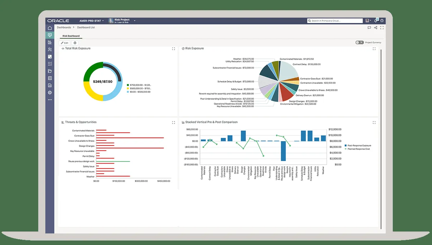Open the settings gear in sidebar
This screenshot has height=245, width=432.
[50, 93]
